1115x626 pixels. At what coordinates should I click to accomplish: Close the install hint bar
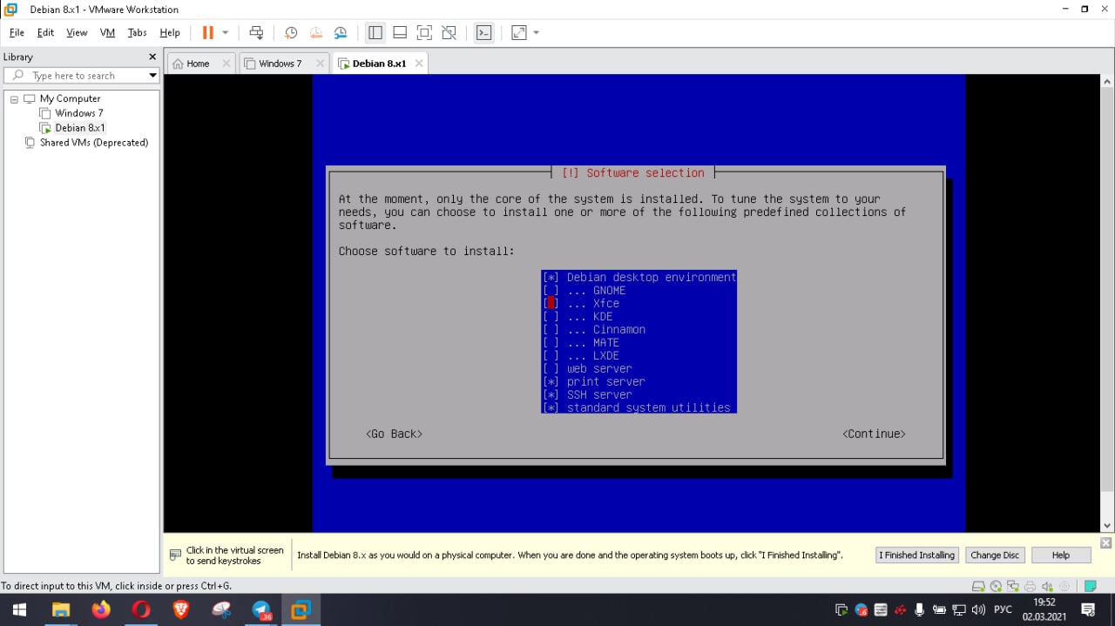point(1105,543)
